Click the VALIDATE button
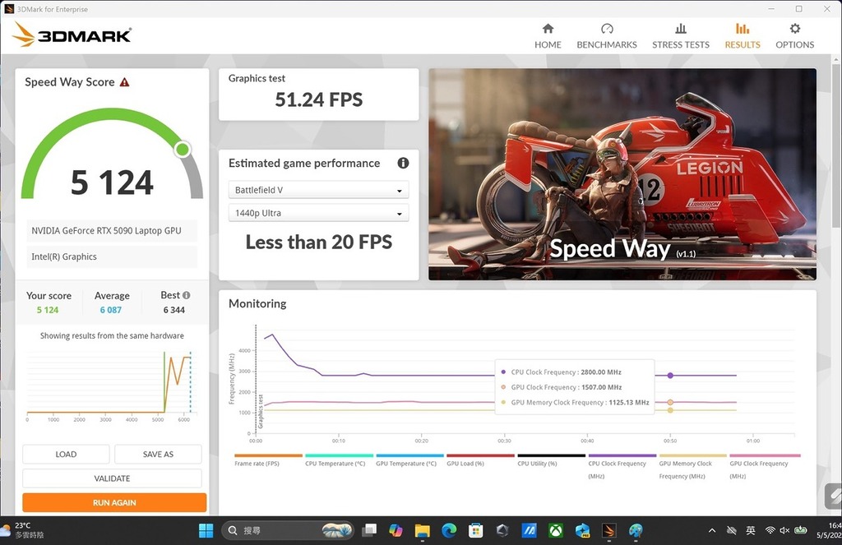Viewport: 842px width, 545px height. click(112, 478)
